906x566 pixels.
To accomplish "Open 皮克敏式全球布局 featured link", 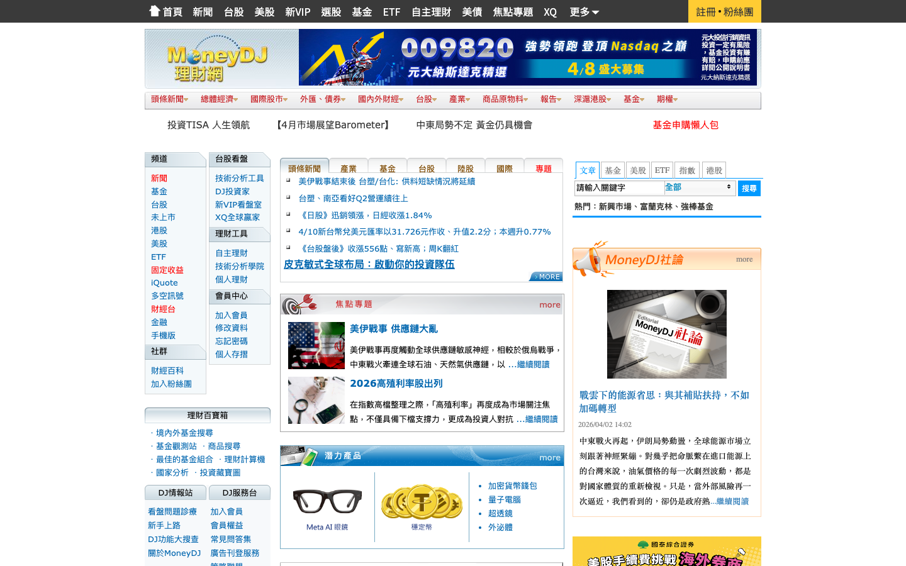I will point(369,264).
